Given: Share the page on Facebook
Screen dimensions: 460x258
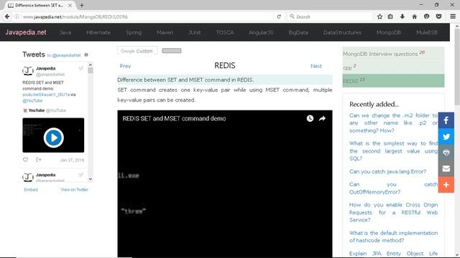Looking at the screenshot, I should click(x=446, y=120).
